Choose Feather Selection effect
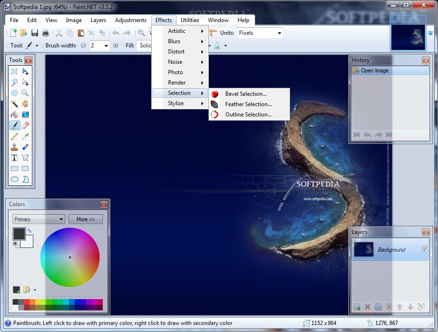This screenshot has width=438, height=332. (x=249, y=104)
